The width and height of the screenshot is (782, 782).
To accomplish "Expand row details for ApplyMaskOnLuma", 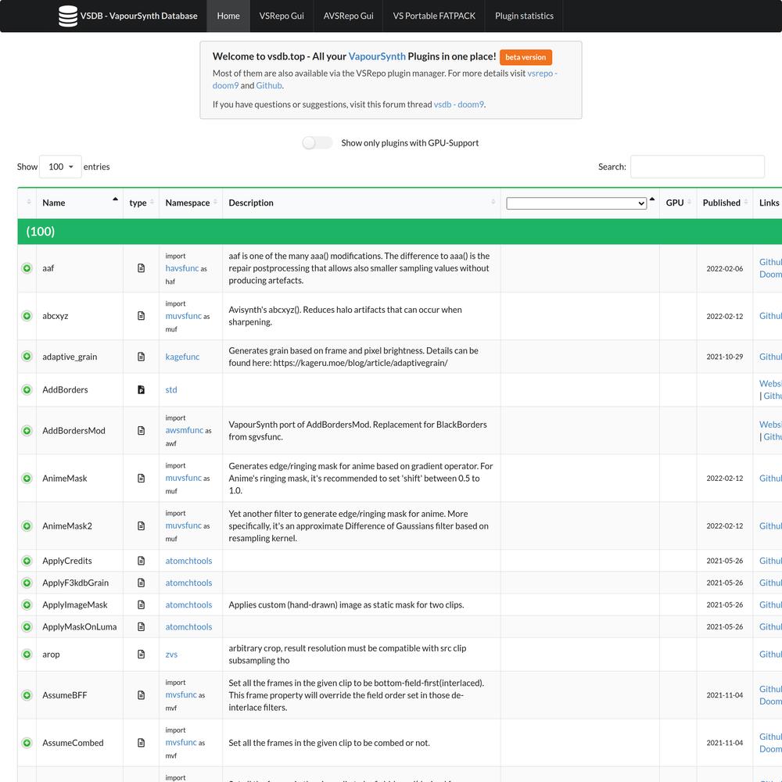I will pyautogui.click(x=27, y=627).
